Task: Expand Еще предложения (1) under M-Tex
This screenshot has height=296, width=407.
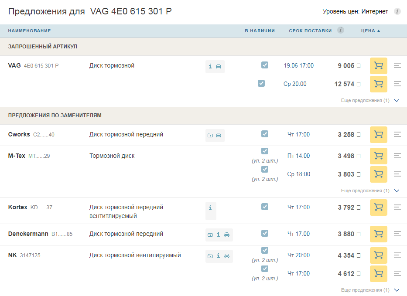Action: click(370, 191)
